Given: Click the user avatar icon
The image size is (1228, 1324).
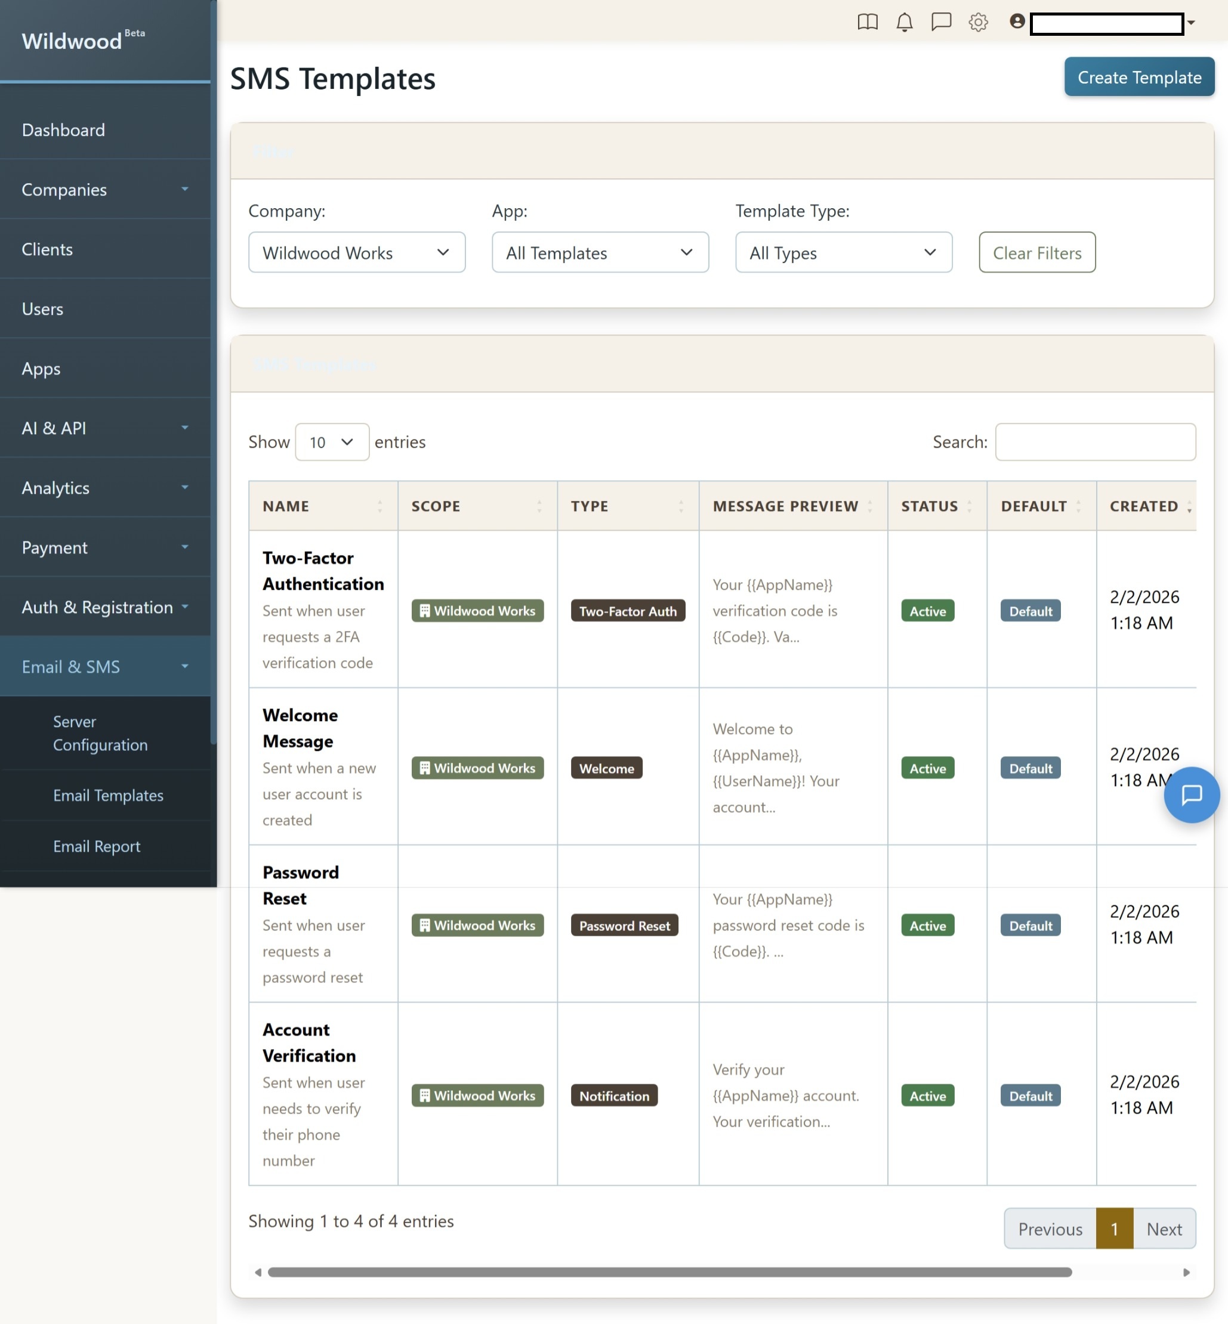Looking at the screenshot, I should [1016, 21].
